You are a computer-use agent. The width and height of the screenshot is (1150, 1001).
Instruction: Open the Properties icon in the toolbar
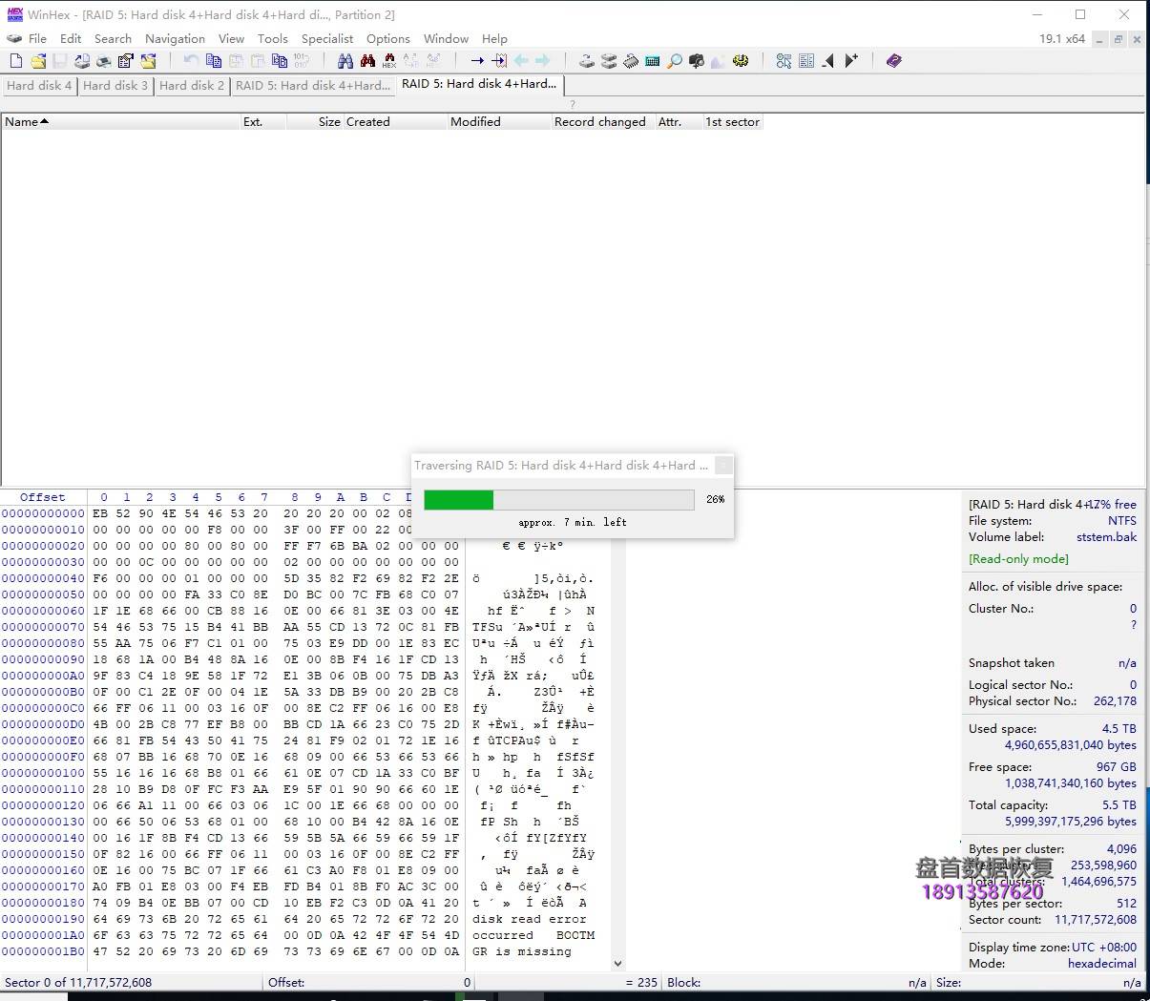125,61
